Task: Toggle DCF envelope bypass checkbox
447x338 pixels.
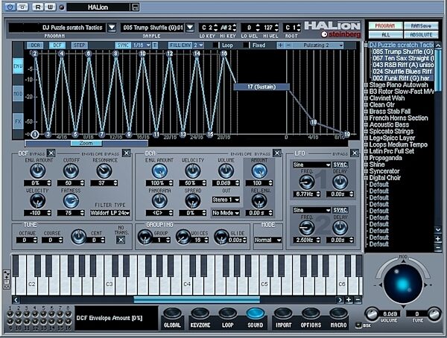Action: tap(127, 153)
